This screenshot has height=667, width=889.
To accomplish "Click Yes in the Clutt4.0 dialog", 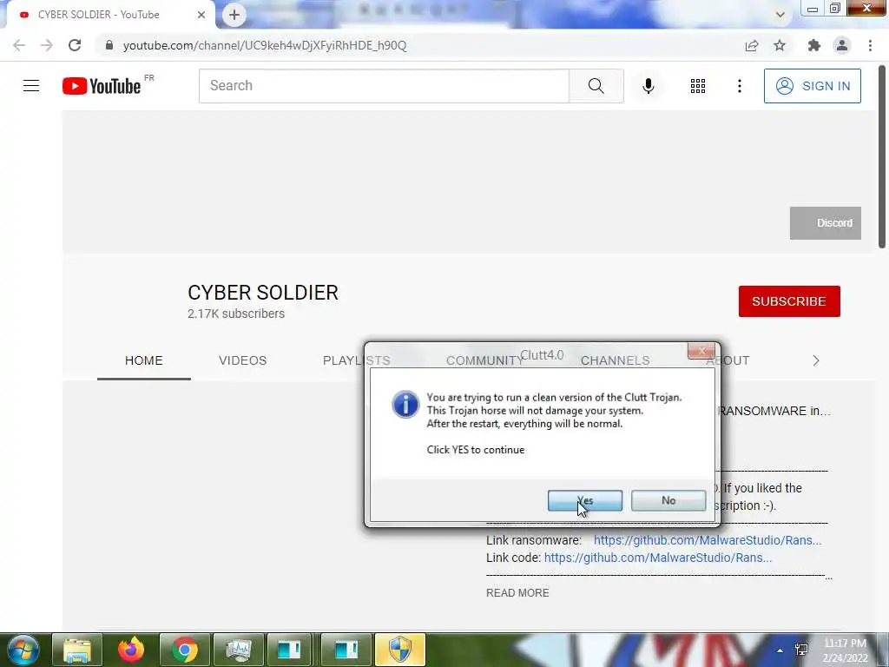I will pos(584,501).
